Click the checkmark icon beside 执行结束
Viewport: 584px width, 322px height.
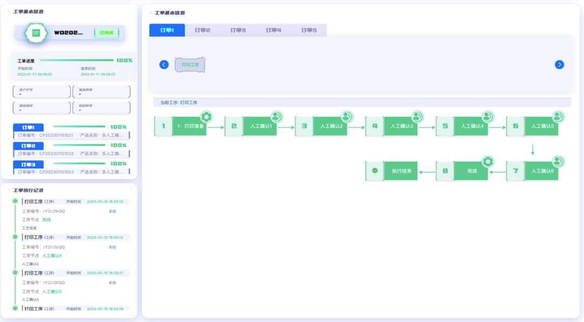[x=375, y=171]
